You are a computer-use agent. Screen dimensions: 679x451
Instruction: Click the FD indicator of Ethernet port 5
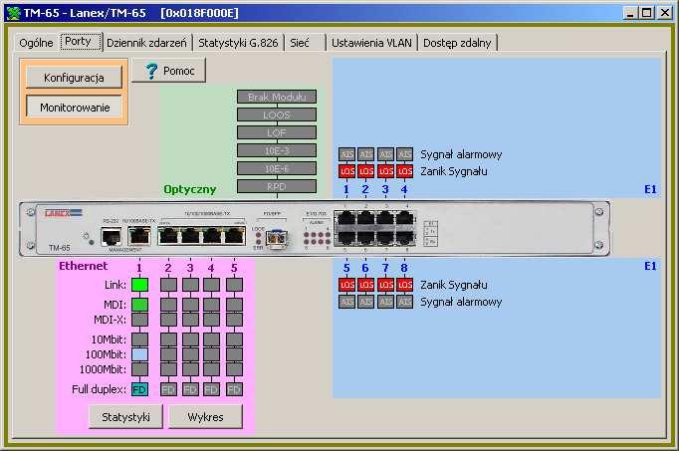point(234,389)
